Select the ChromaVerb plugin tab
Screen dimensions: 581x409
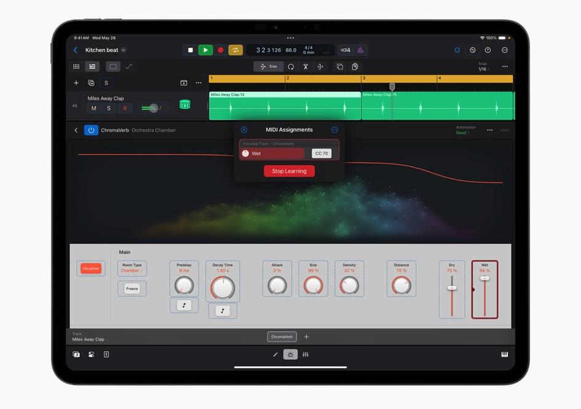tap(282, 337)
